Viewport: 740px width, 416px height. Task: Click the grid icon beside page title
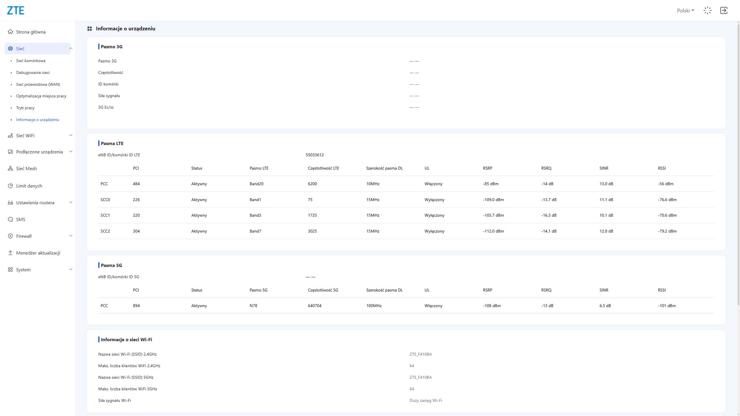coord(90,28)
